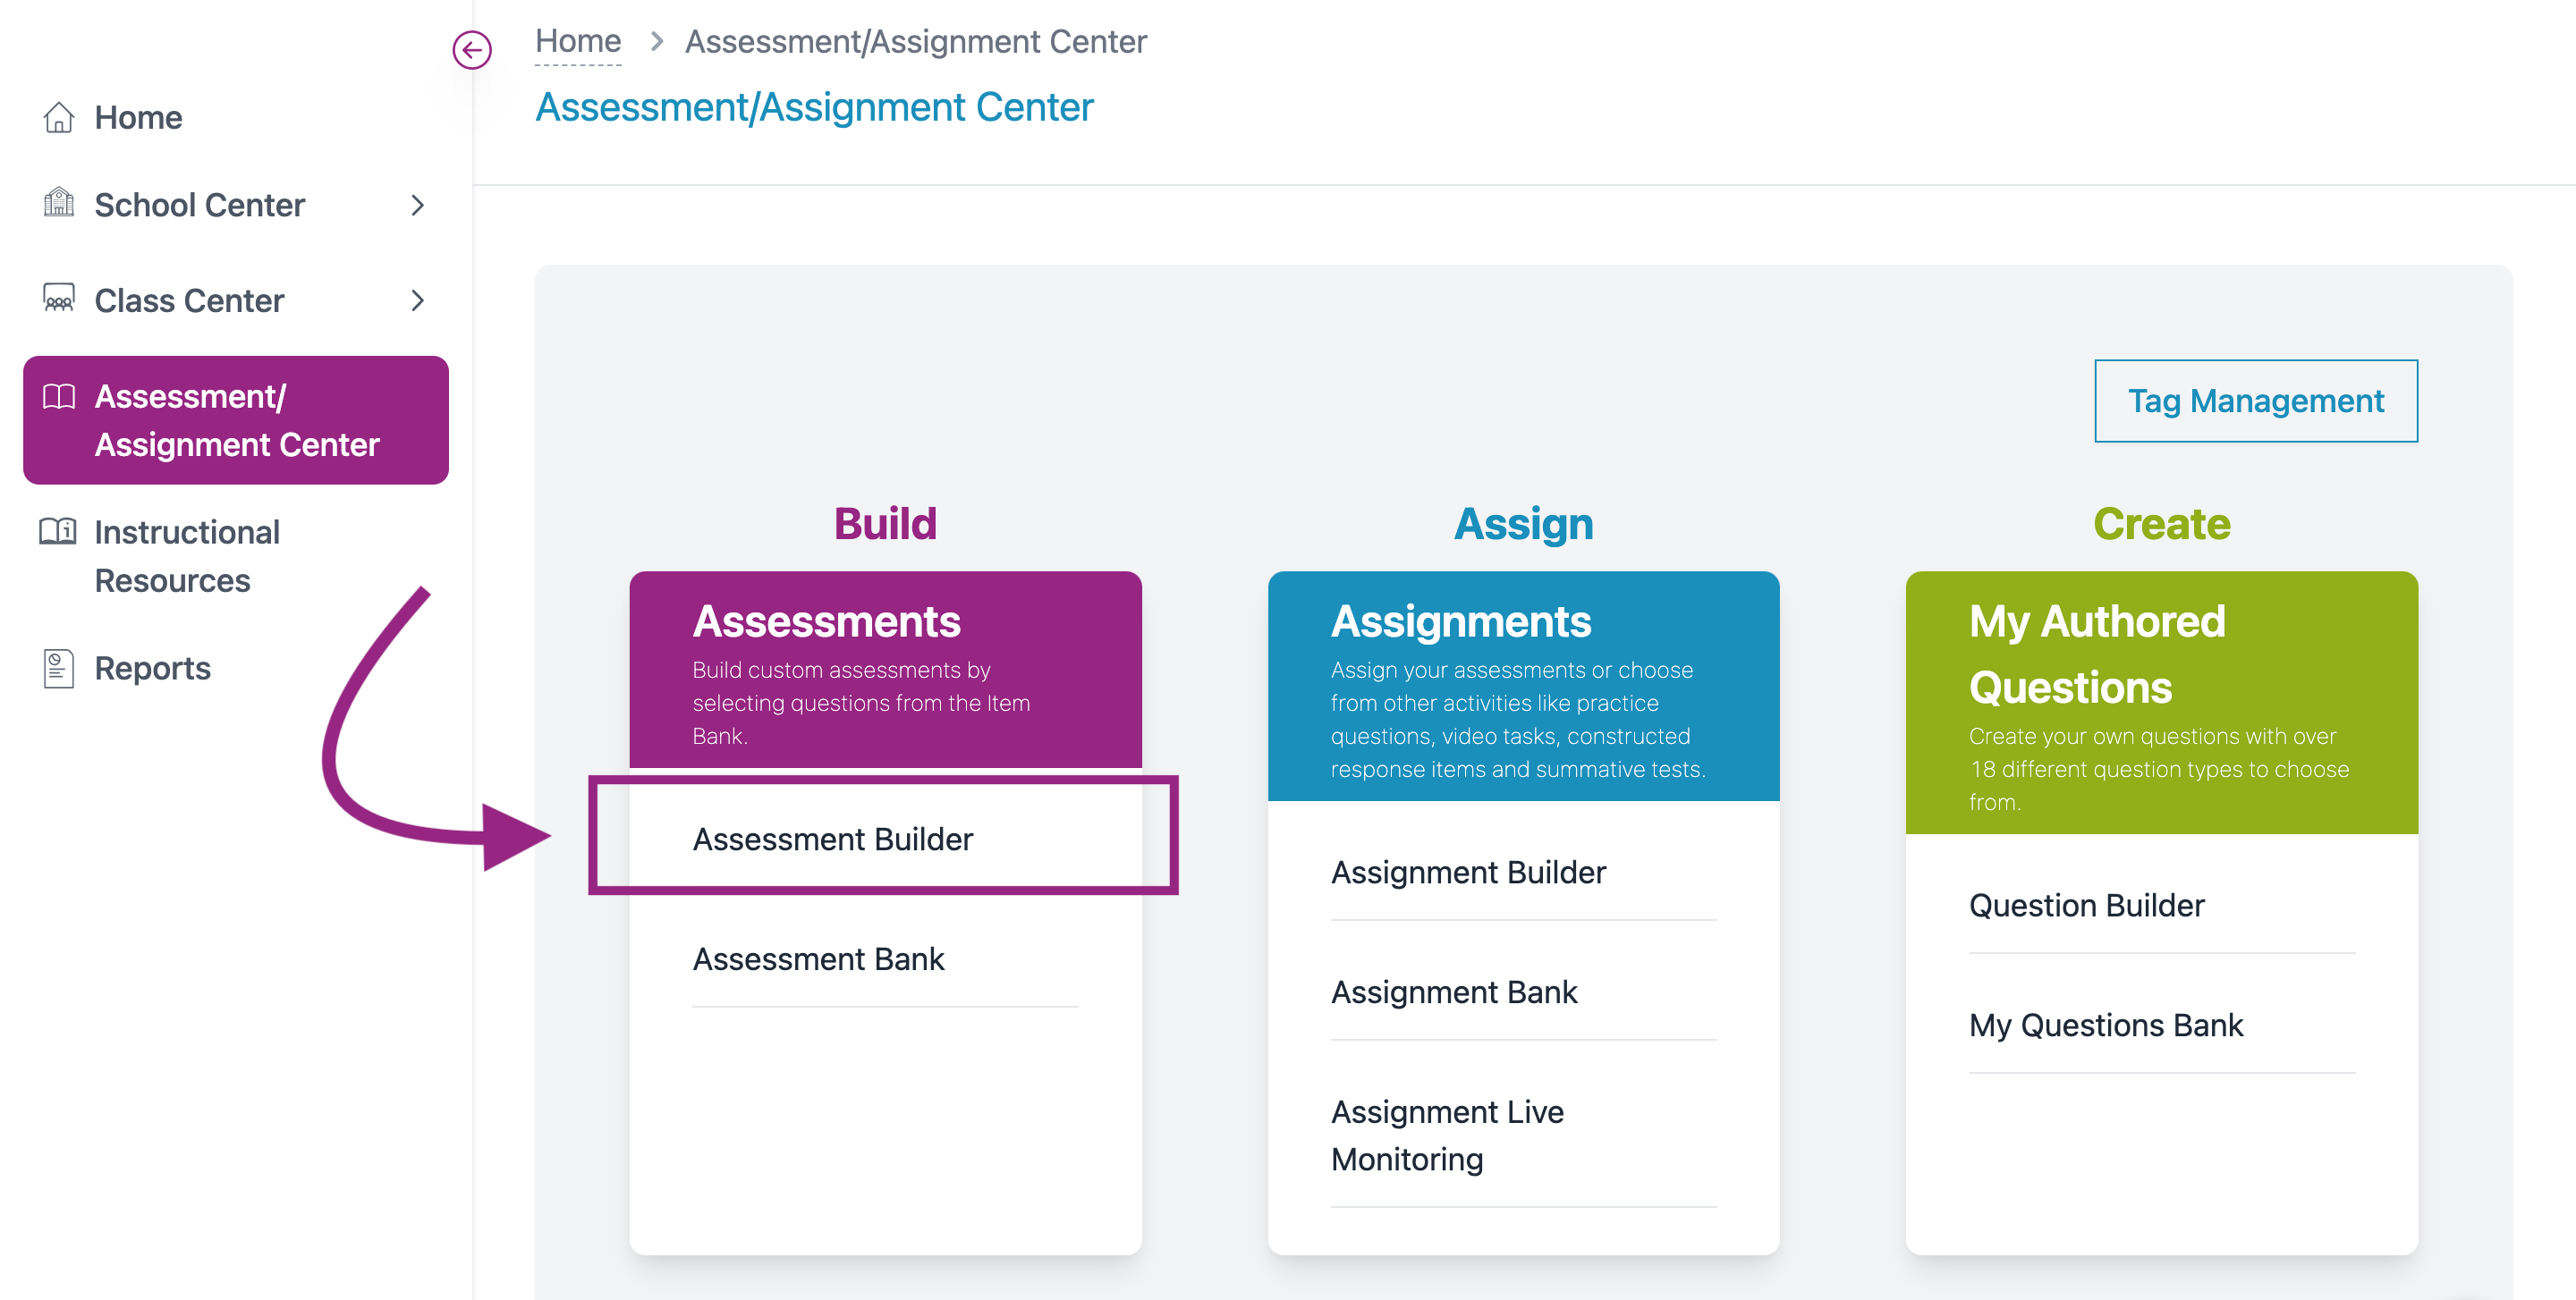Open Assessment Builder
2576x1300 pixels.
coord(832,839)
